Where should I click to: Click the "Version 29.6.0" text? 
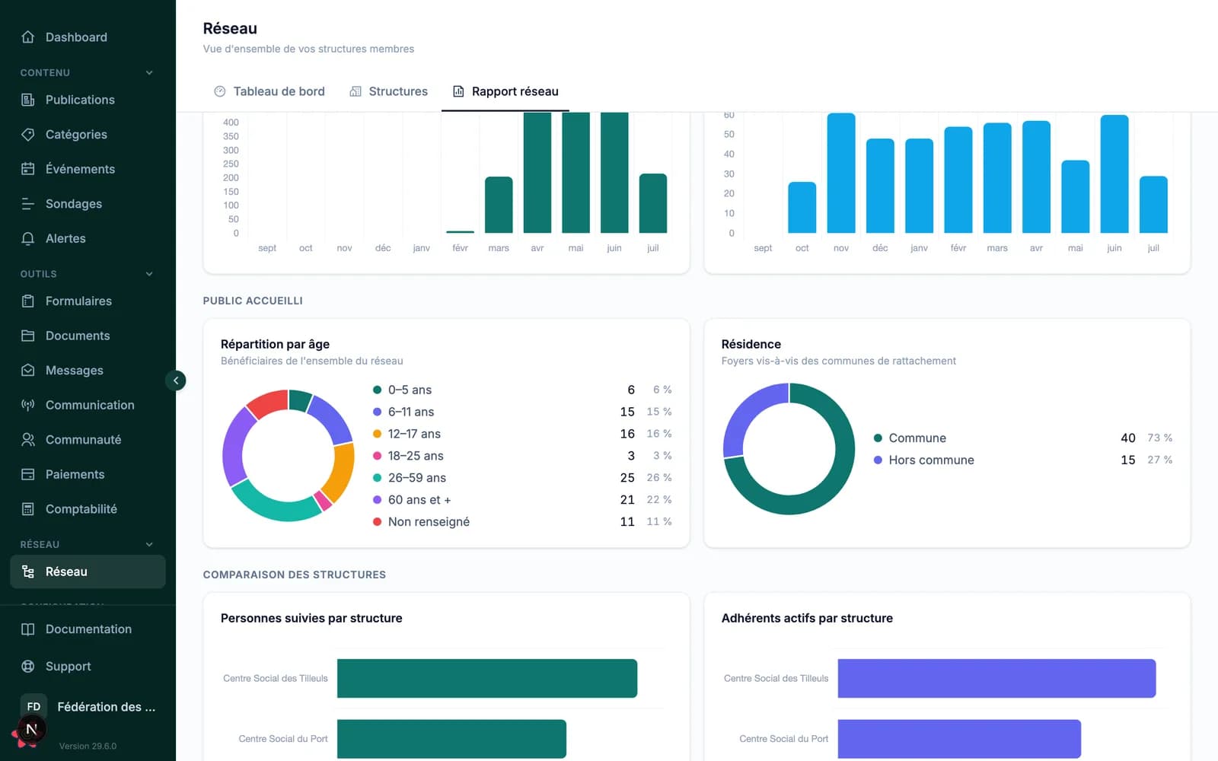[88, 747]
